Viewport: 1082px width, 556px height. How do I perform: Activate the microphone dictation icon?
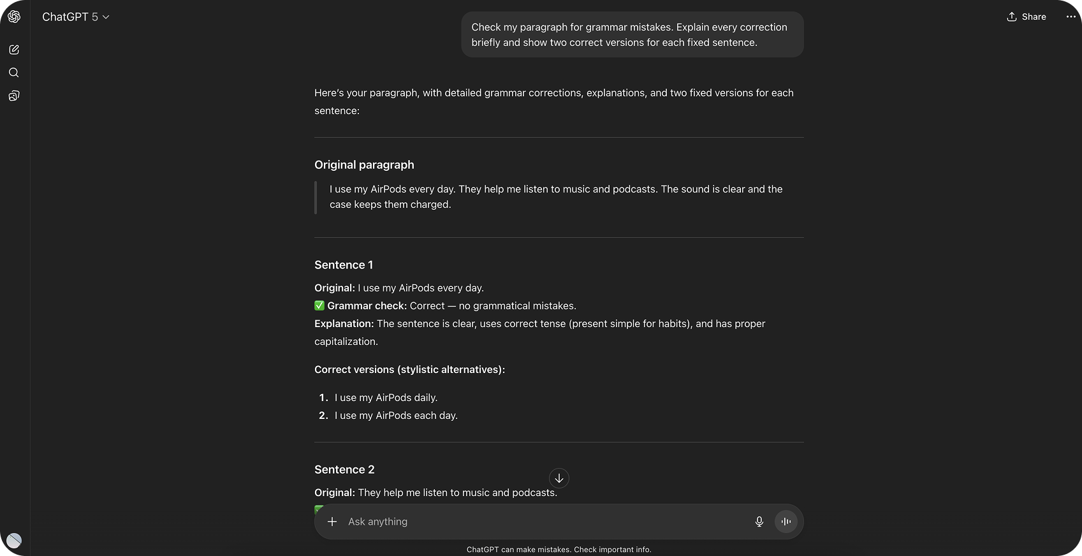click(759, 522)
